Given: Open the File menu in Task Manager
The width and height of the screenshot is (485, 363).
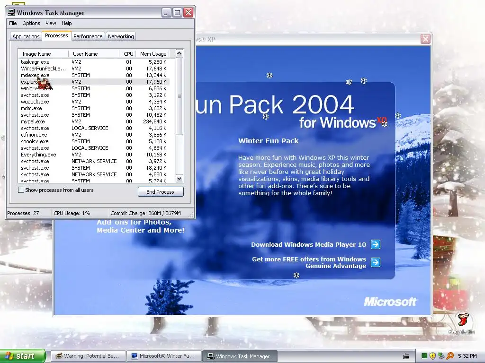Looking at the screenshot, I should pos(13,23).
